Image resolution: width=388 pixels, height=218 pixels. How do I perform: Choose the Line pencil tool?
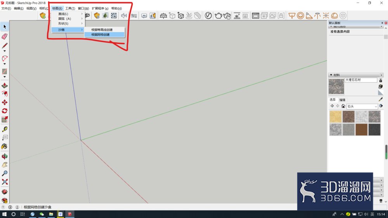(5, 46)
